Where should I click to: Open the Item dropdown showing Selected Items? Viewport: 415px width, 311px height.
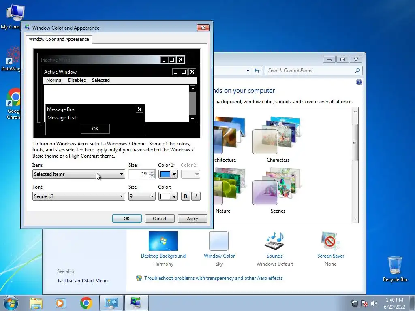pyautogui.click(x=79, y=174)
